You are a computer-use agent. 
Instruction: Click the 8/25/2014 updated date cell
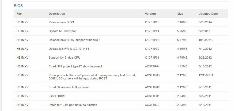click(x=205, y=22)
